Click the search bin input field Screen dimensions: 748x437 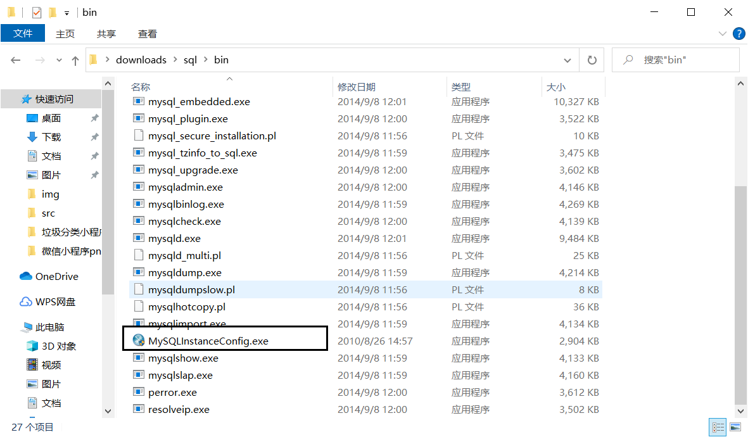(x=676, y=60)
